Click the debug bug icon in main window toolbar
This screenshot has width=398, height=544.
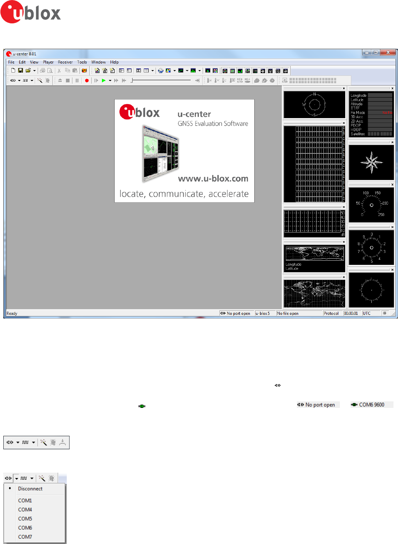(x=47, y=80)
